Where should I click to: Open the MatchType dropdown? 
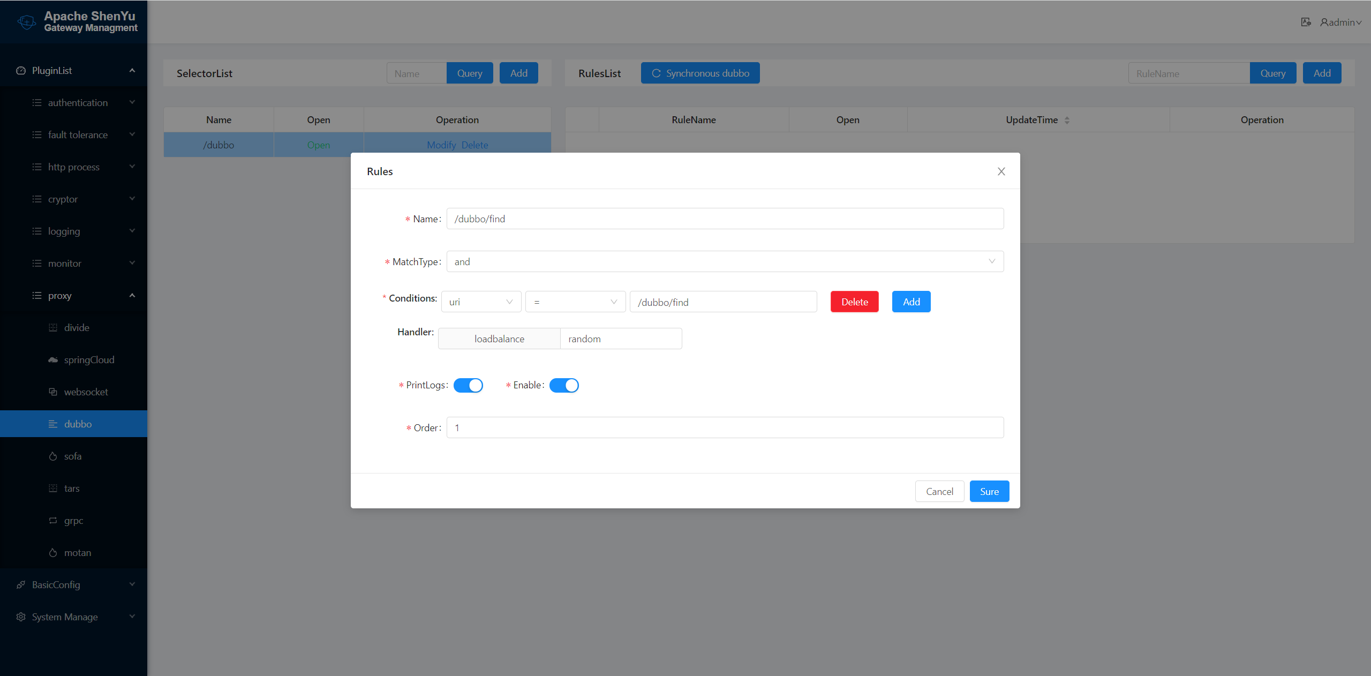tap(725, 261)
